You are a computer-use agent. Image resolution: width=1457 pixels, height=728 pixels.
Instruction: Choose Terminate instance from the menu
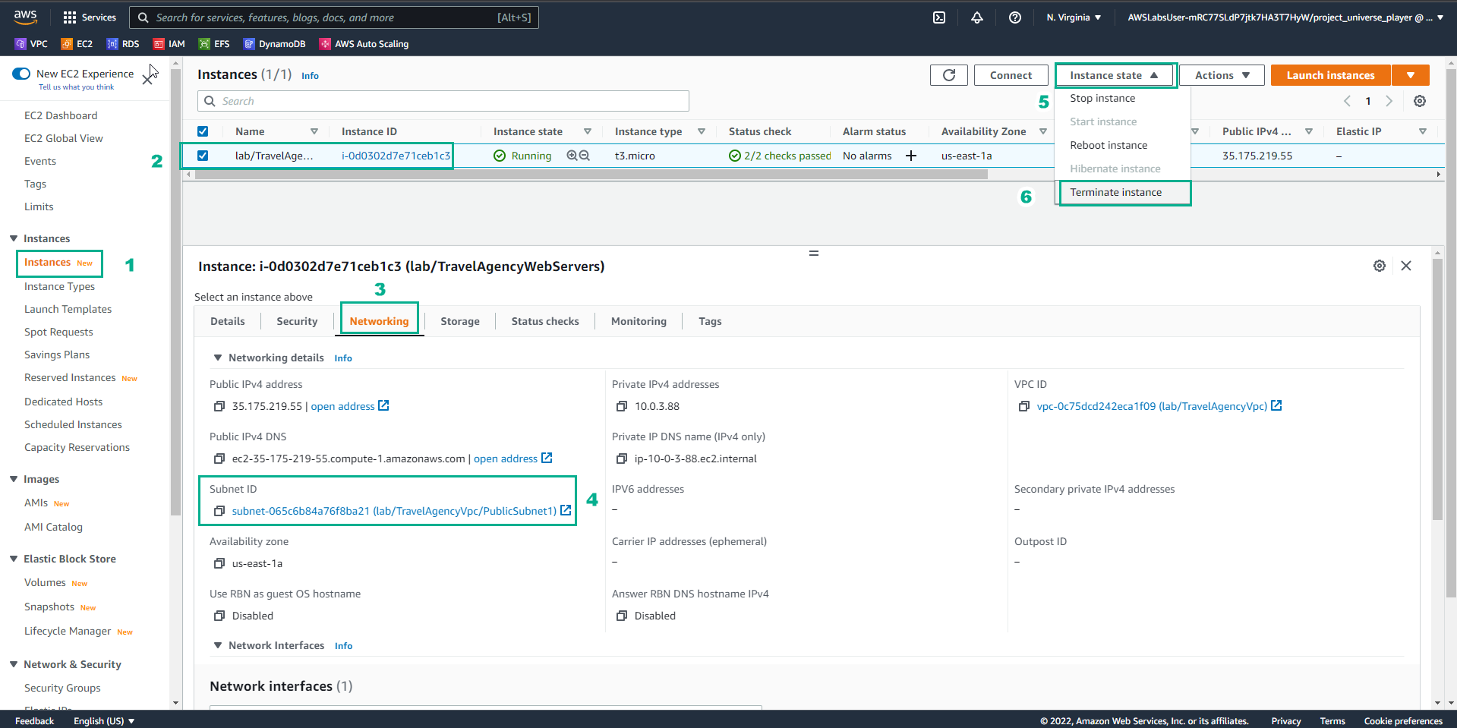(1115, 192)
